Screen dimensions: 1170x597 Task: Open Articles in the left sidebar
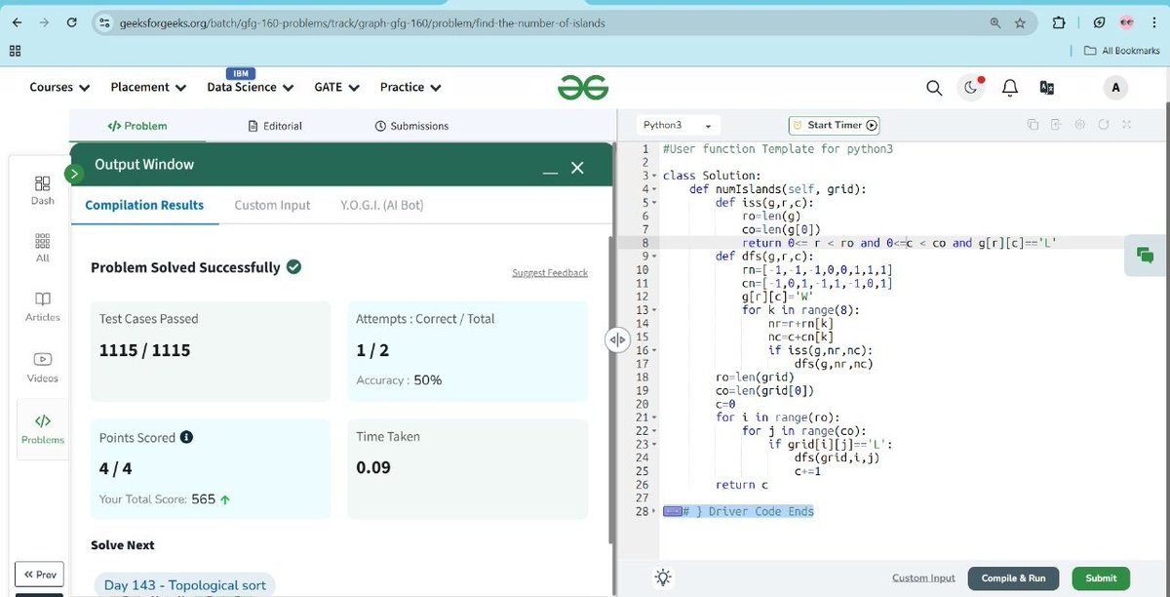(x=42, y=306)
